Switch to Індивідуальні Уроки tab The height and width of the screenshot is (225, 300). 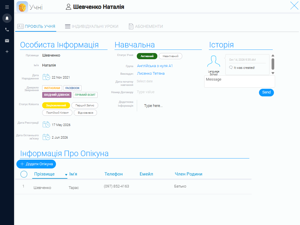[92, 26]
